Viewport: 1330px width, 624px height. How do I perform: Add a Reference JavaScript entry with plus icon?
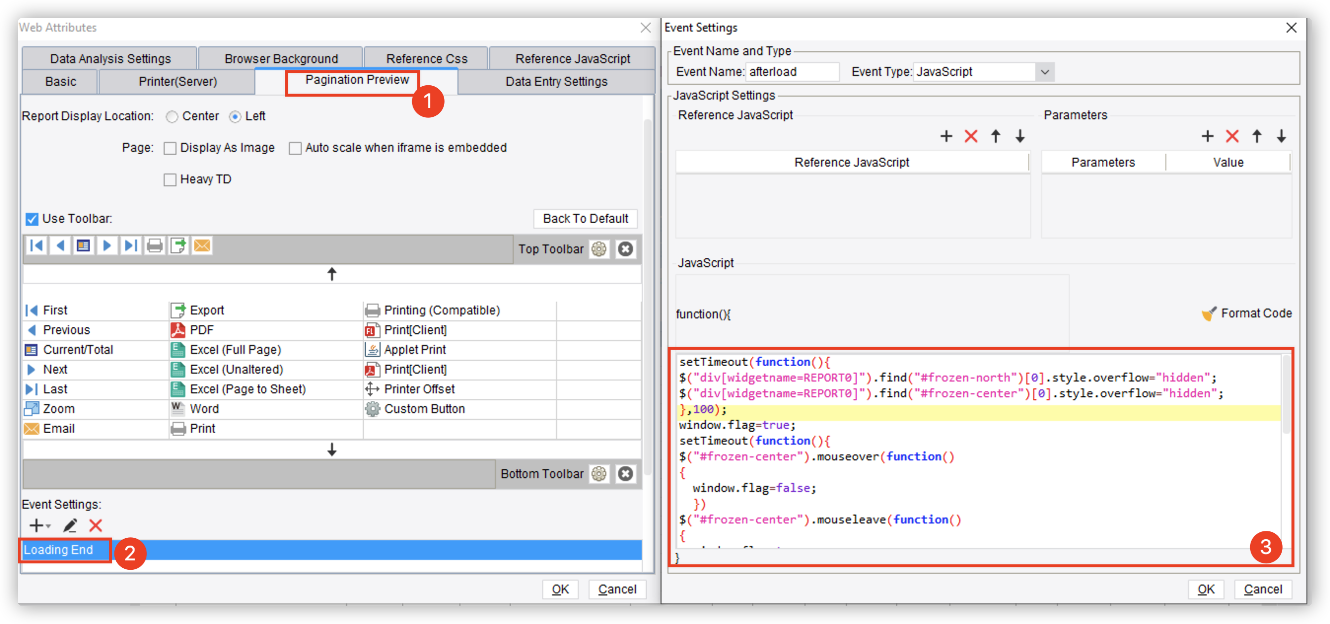tap(946, 136)
